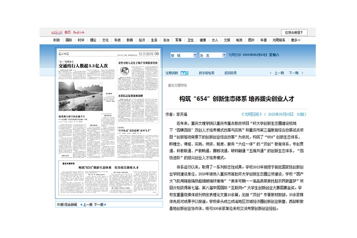357x238 pixels.
Task: Open the 往期回顾 calendar picker icon
Action: click(x=184, y=73)
